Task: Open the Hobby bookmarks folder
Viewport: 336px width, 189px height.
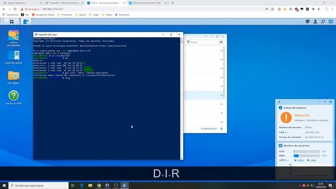Action: (x=107, y=15)
